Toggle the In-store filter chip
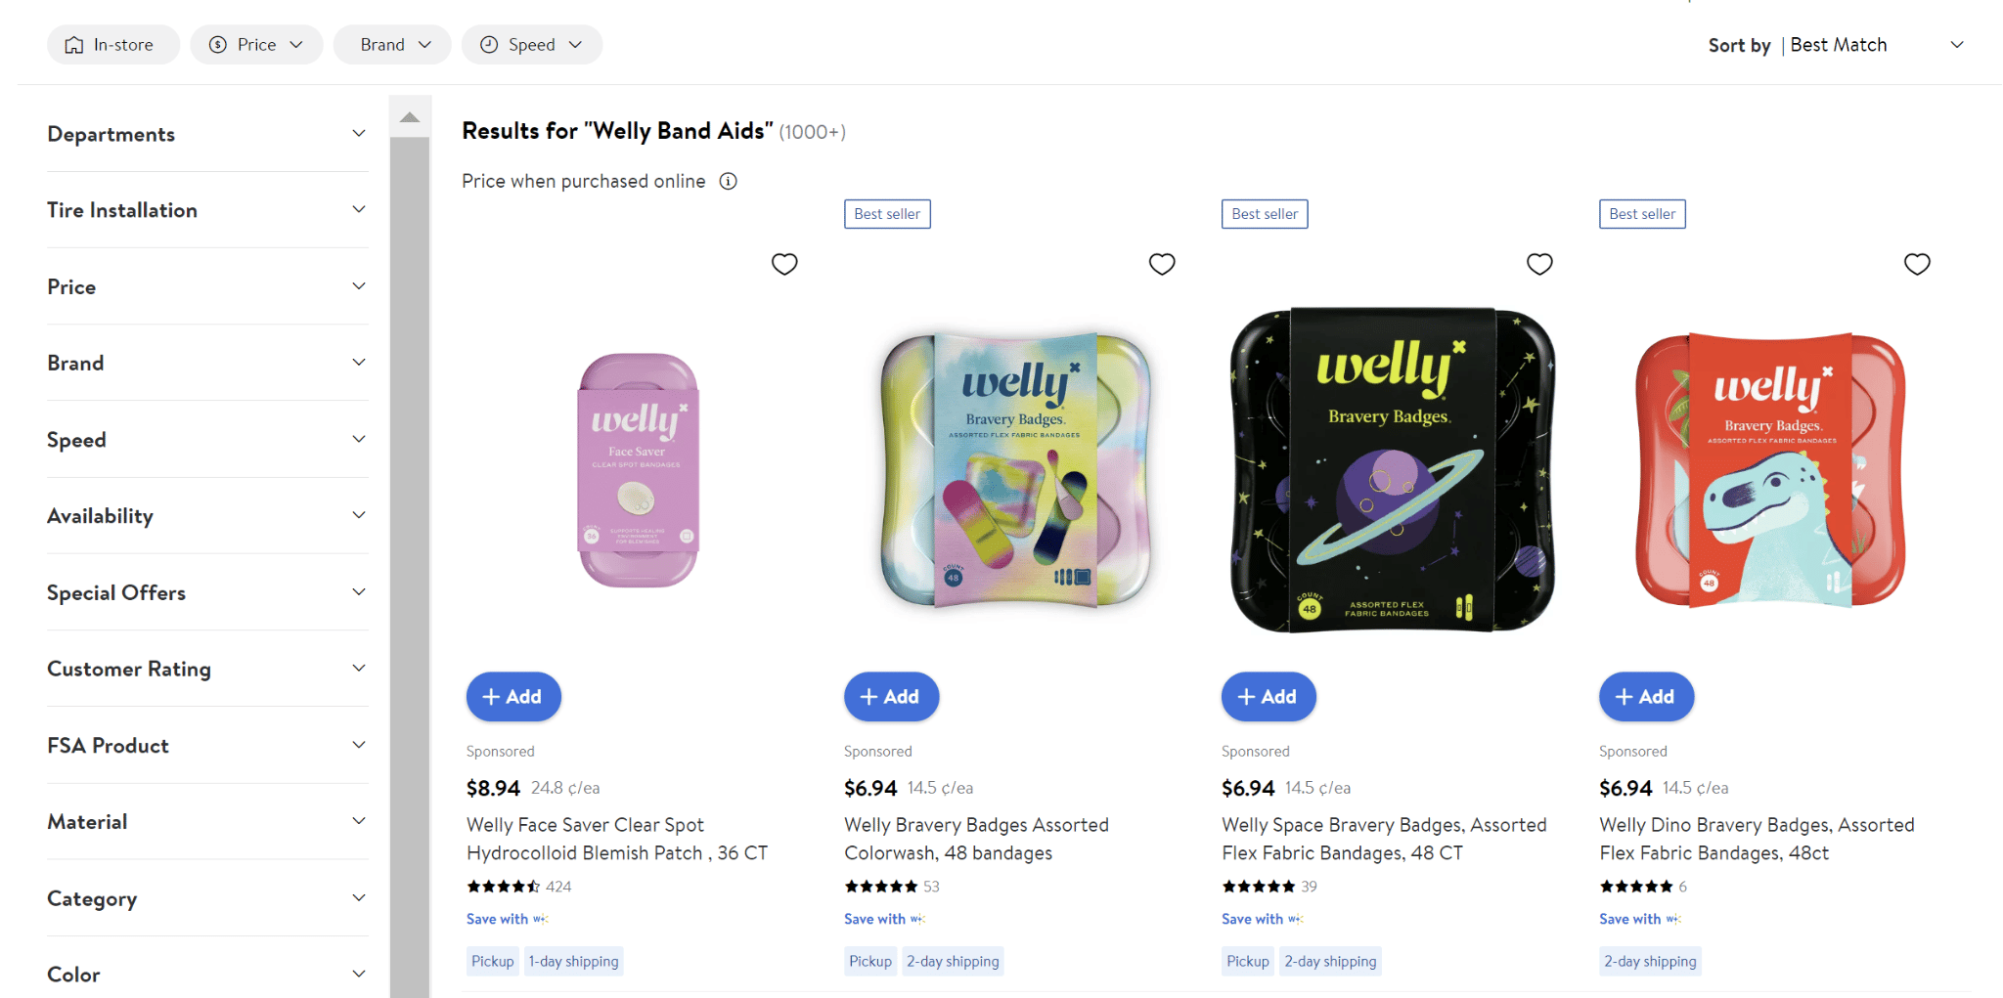Viewport: 2003px width, 998px height. pos(112,45)
